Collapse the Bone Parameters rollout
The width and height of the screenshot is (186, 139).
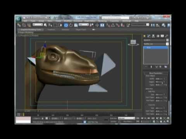click(x=156, y=73)
